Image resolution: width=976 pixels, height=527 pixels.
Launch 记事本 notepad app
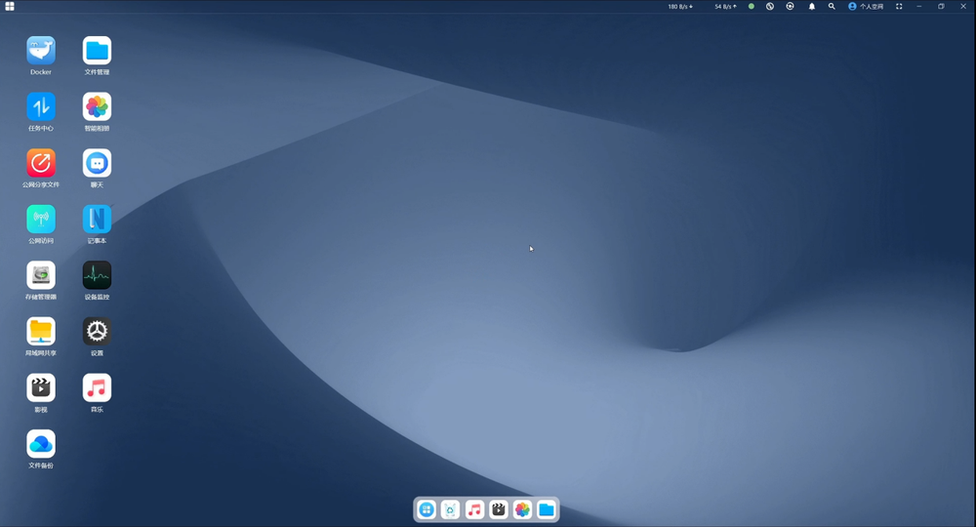pos(97,220)
